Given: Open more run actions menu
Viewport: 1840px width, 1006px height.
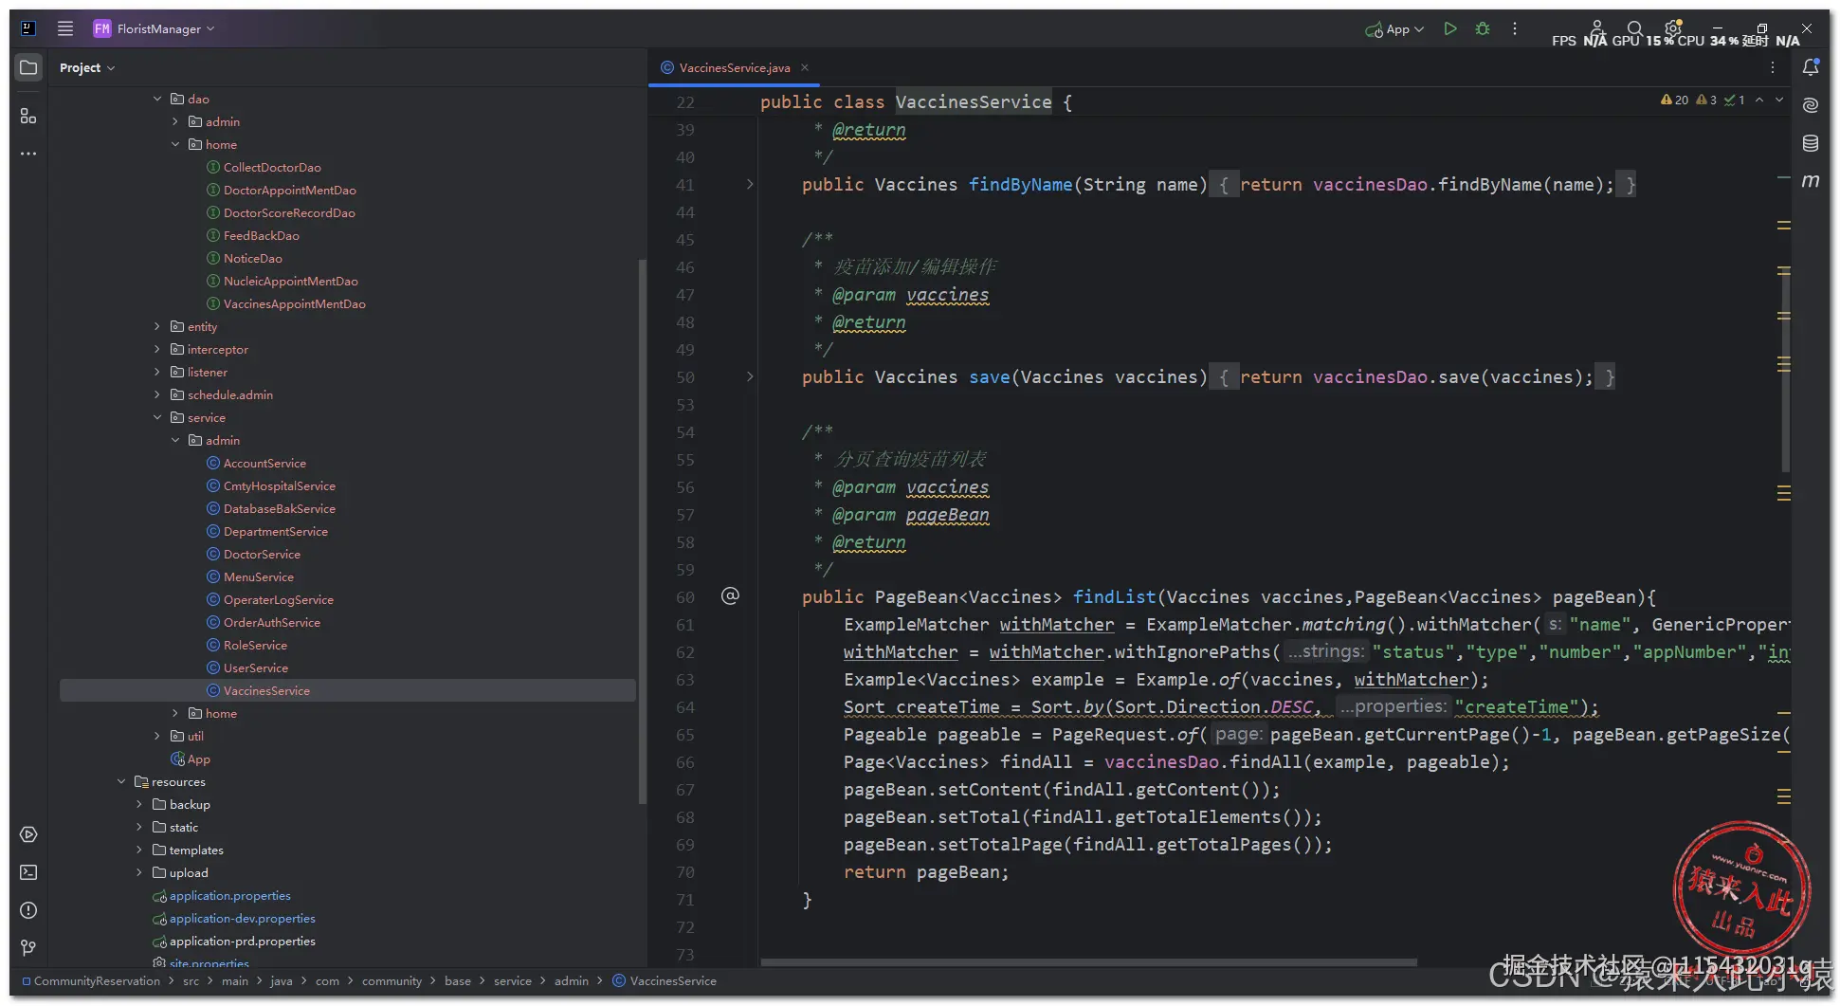Looking at the screenshot, I should tap(1515, 28).
